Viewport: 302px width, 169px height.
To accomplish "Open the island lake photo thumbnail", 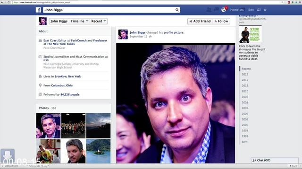I will [x=99, y=151].
